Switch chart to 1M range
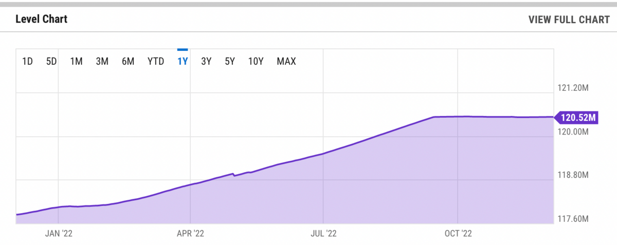This screenshot has height=245, width=617. coord(76,62)
